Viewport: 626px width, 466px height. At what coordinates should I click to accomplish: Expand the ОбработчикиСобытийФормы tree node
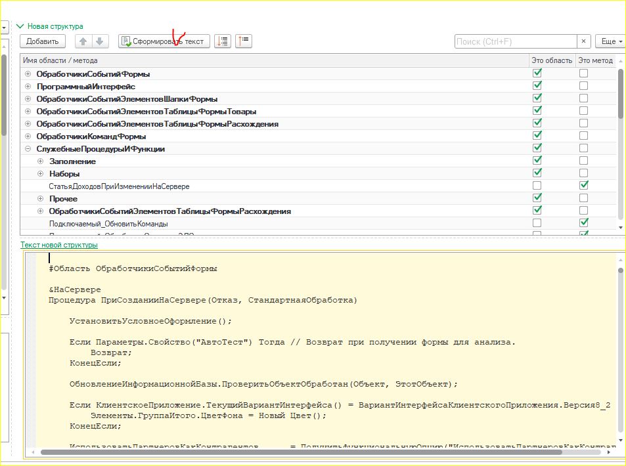coord(28,74)
